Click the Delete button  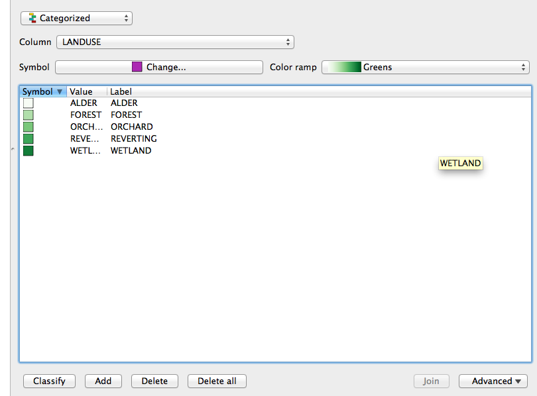(154, 381)
